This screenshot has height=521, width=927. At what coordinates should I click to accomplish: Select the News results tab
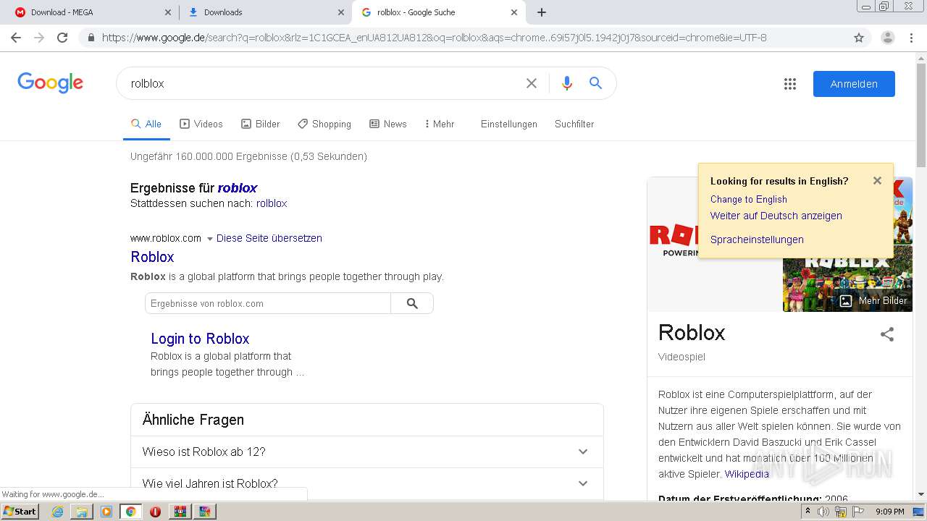[x=388, y=124]
